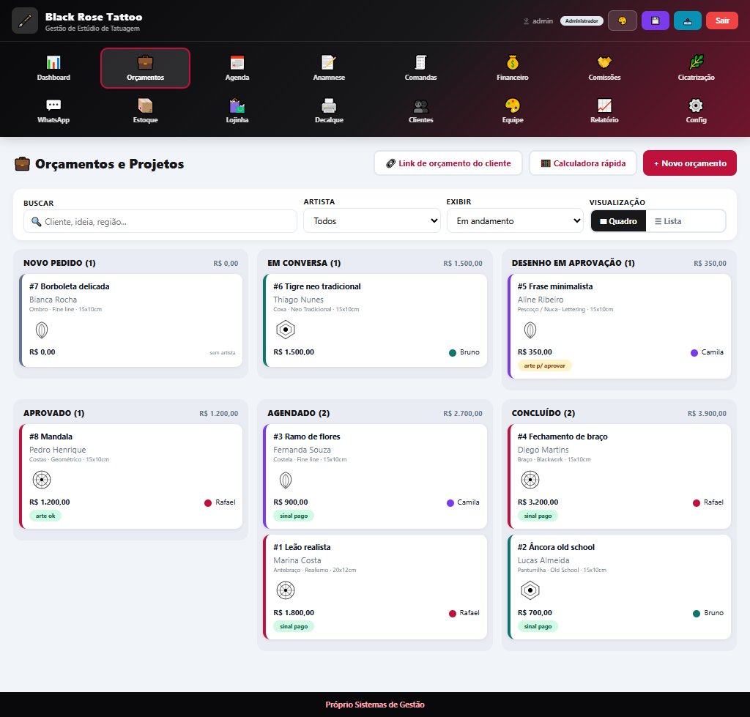This screenshot has width=750, height=717.
Task: Switch to Quadro board view
Action: (x=618, y=221)
